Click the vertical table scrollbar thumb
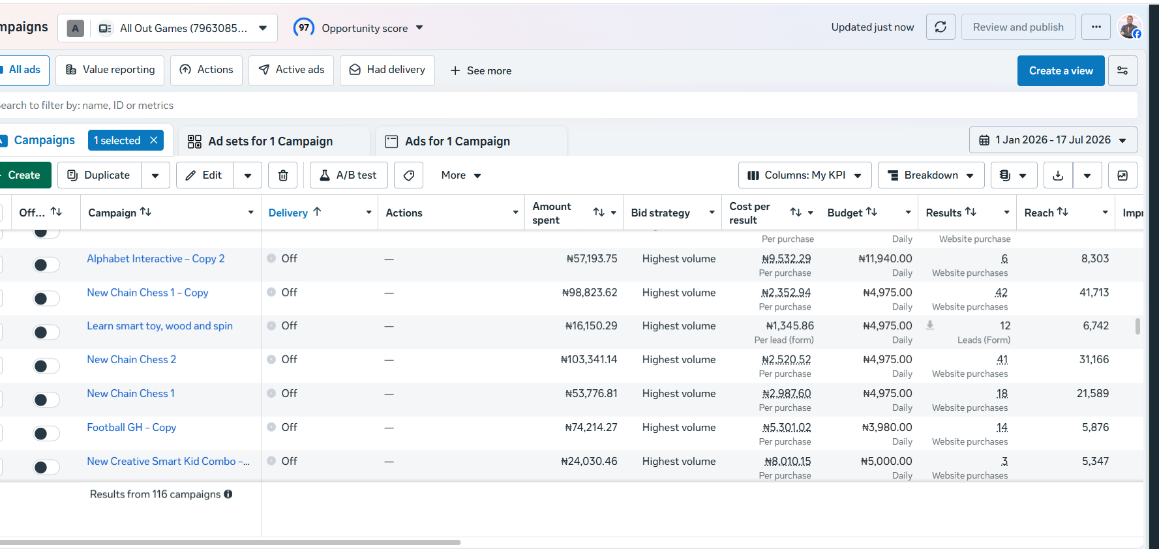The width and height of the screenshot is (1159, 549). coord(1137,326)
